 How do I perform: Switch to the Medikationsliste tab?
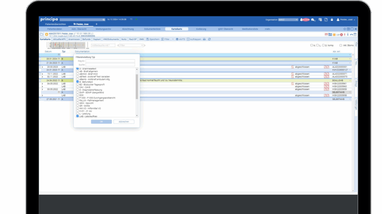pos(250,29)
